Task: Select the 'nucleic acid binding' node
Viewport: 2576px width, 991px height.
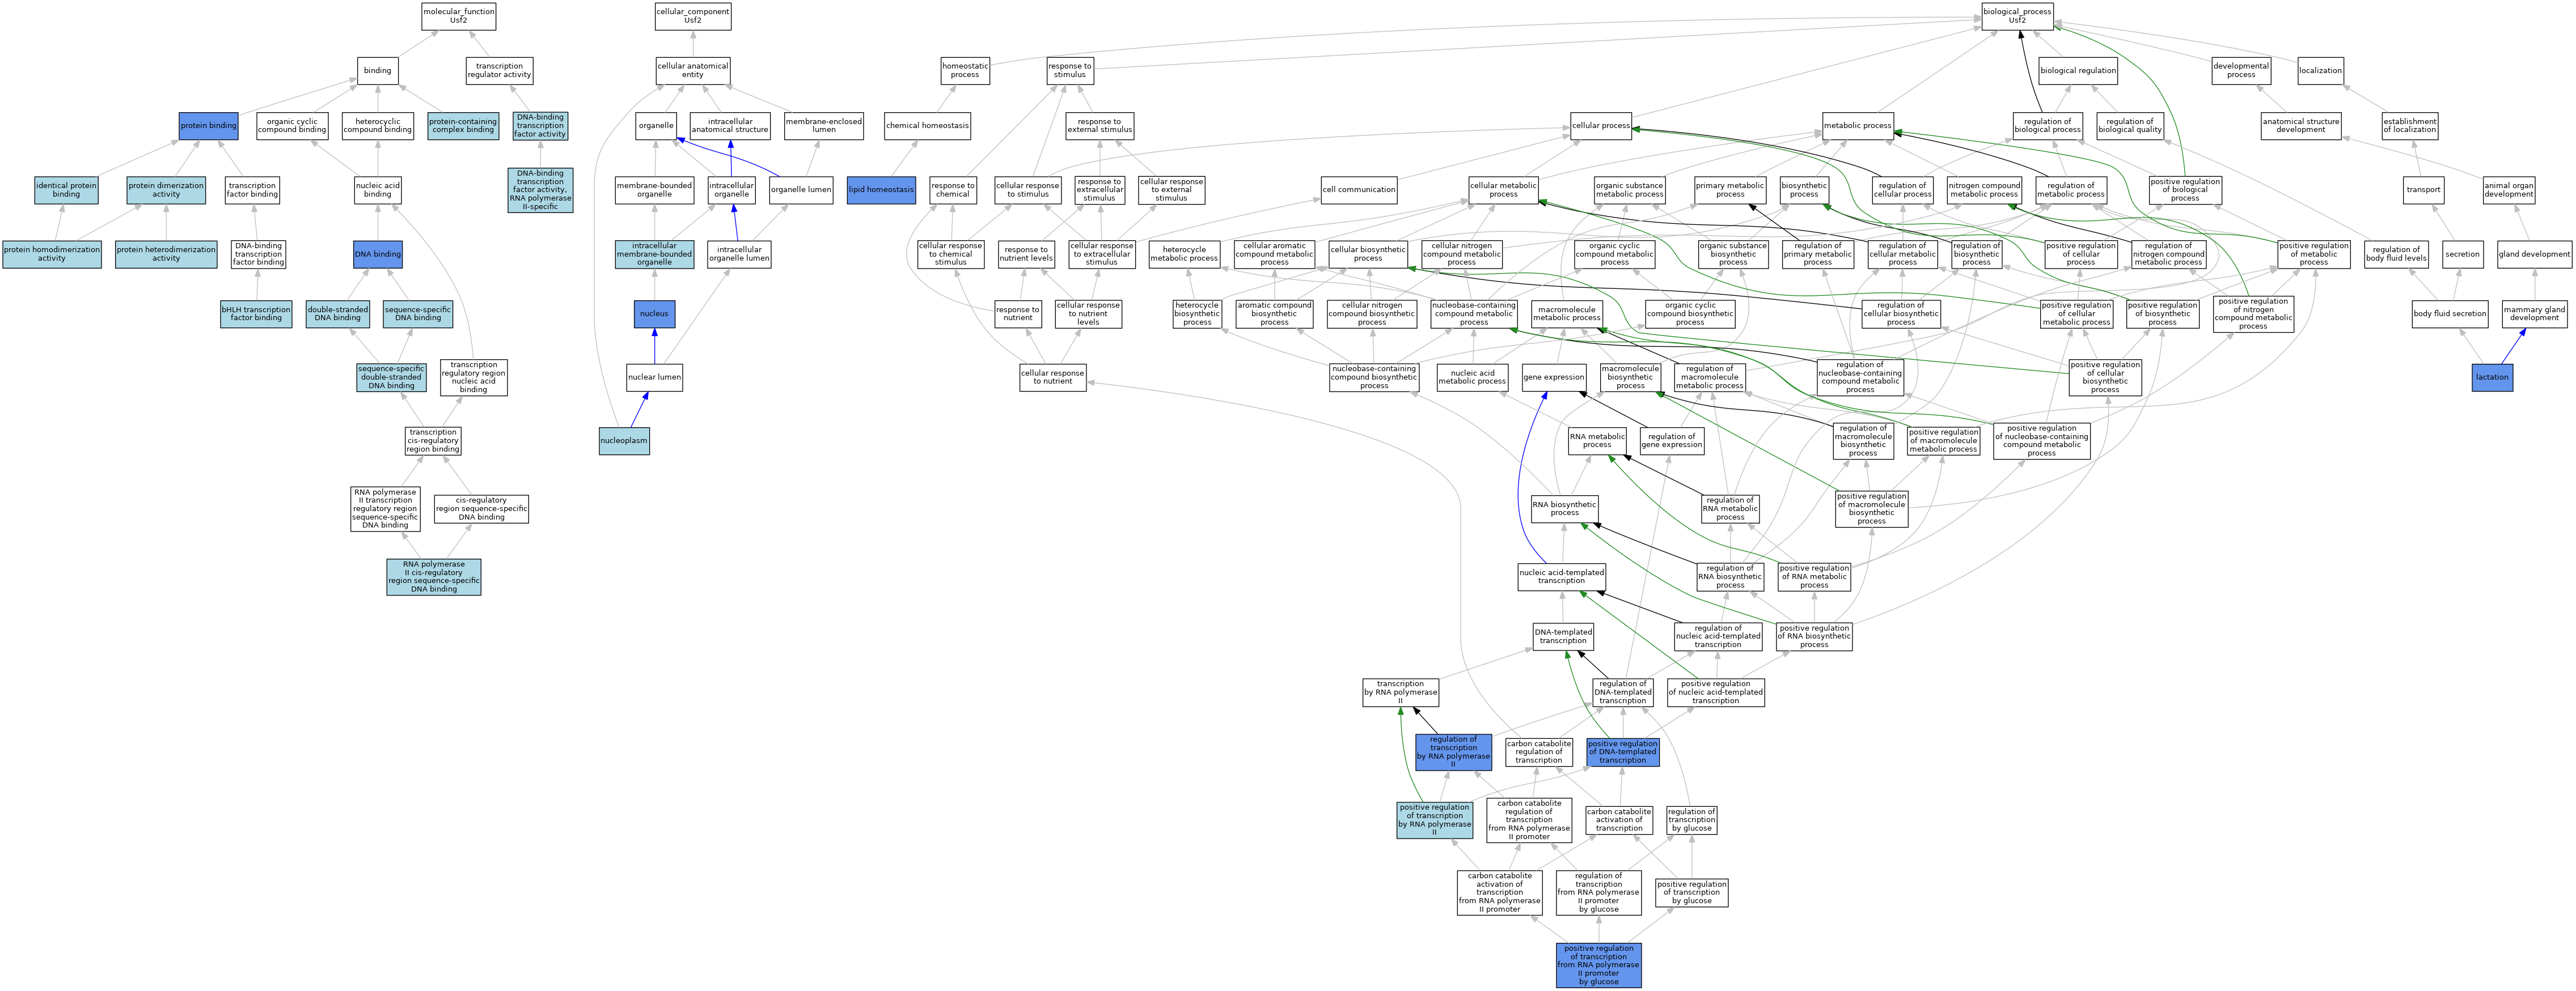Action: click(x=378, y=190)
